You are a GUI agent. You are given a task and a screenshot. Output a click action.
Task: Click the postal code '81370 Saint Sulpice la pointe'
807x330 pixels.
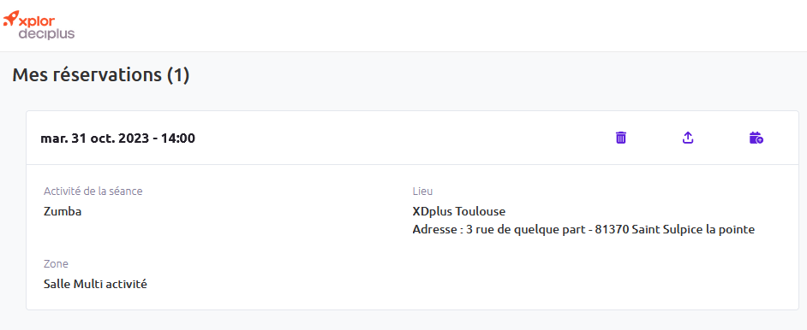[675, 230]
